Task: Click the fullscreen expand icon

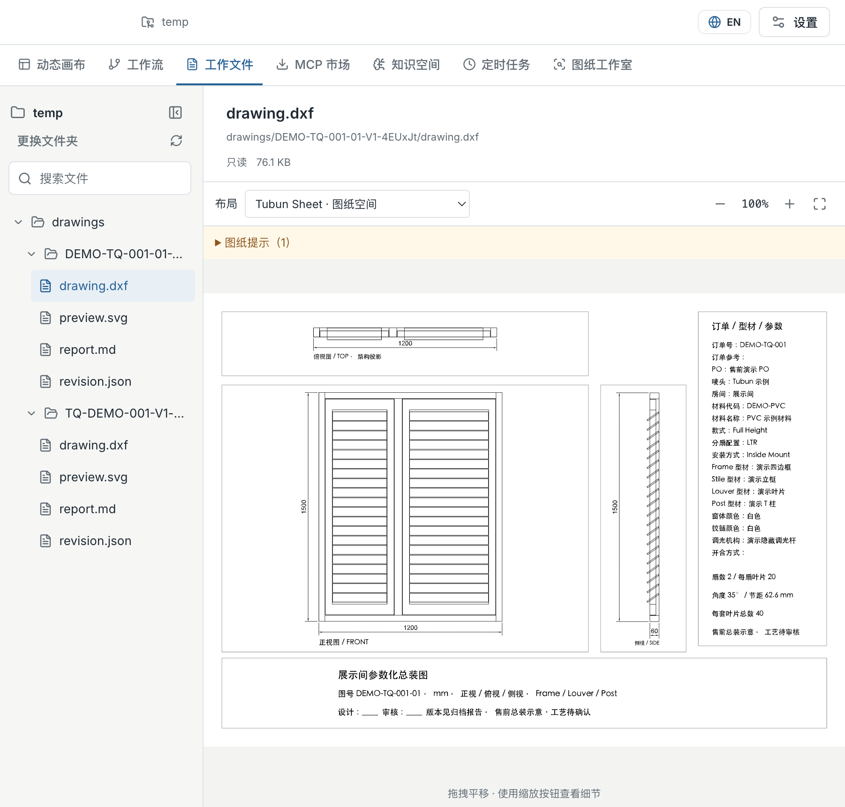Action: (820, 204)
